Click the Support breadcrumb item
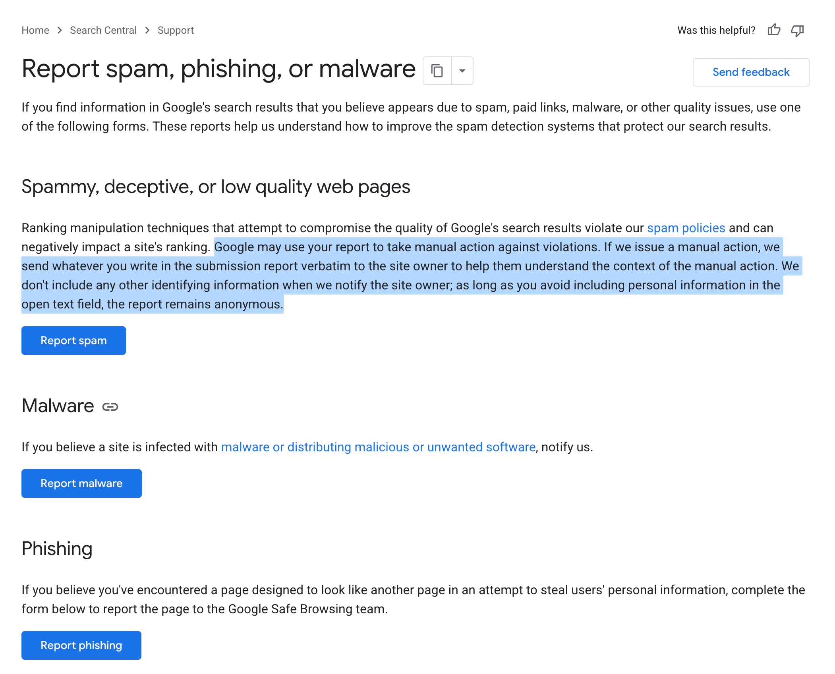Screen dimensions: 835x674 coord(175,30)
